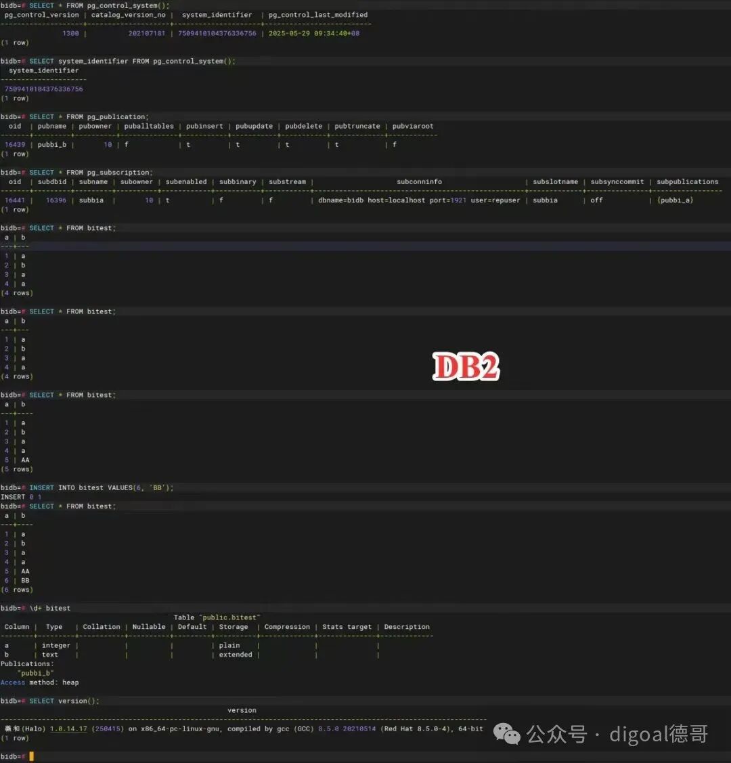This screenshot has width=731, height=763.
Task: Click the 'SELECT system_identifier FROM pg_control_system();' command
Action: (x=132, y=62)
